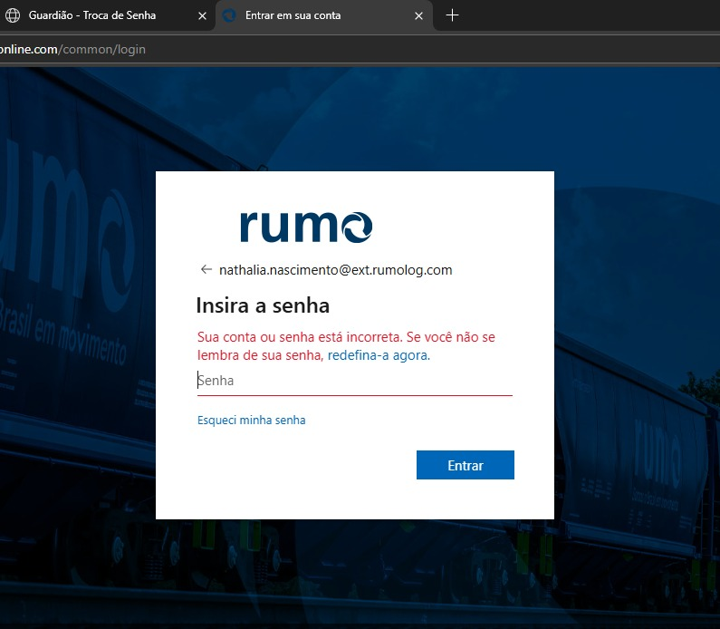Click Esqueci minha senha link
This screenshot has width=720, height=629.
[x=251, y=420]
